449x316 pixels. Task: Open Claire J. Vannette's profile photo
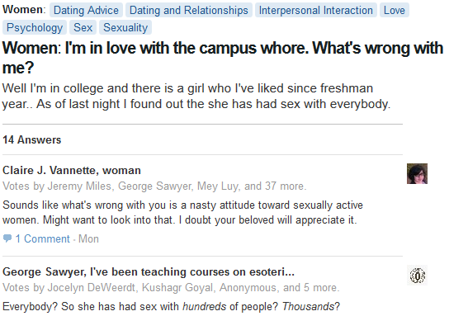coord(417,174)
